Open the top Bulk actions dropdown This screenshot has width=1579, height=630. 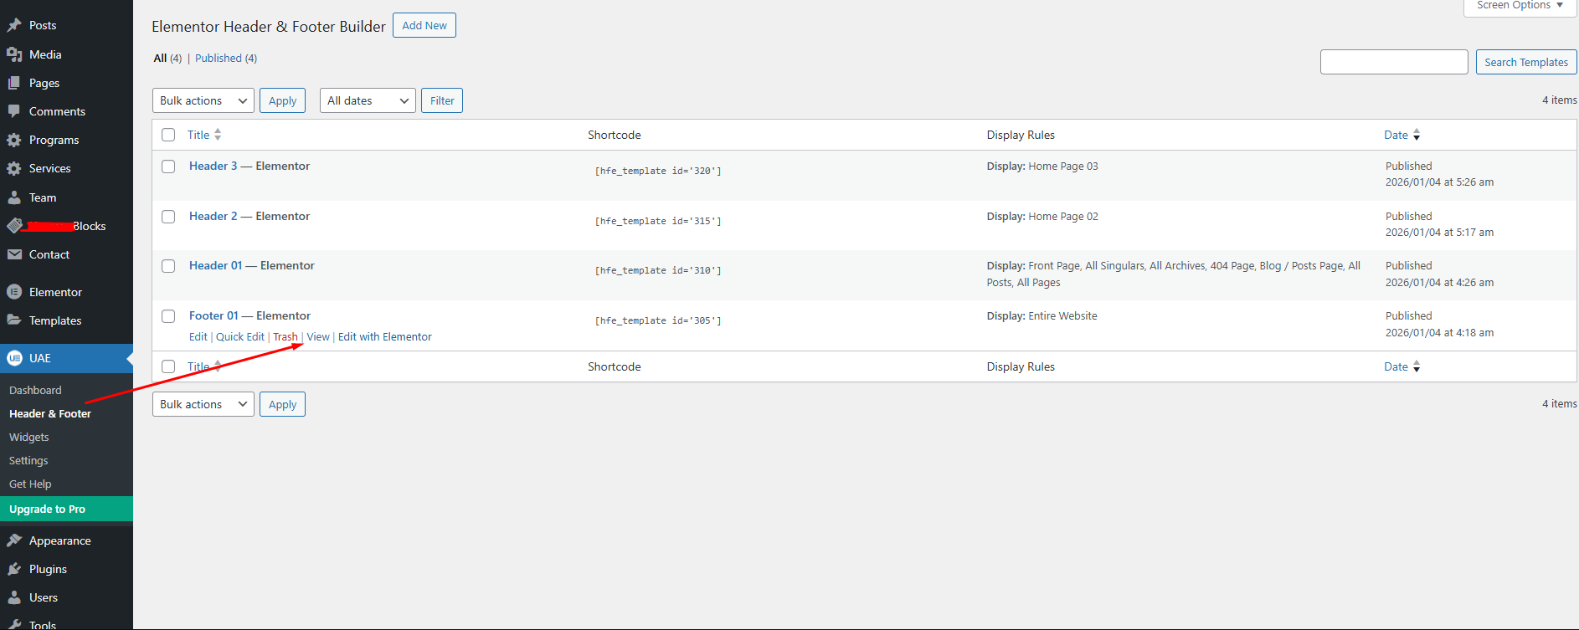[x=203, y=100]
